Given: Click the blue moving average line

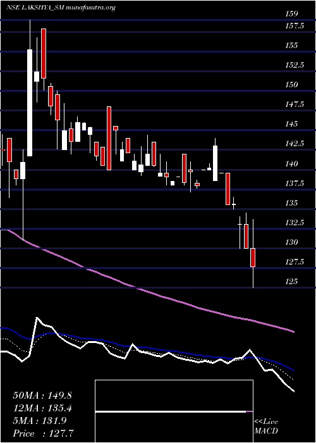Looking at the screenshot, I should [147, 346].
